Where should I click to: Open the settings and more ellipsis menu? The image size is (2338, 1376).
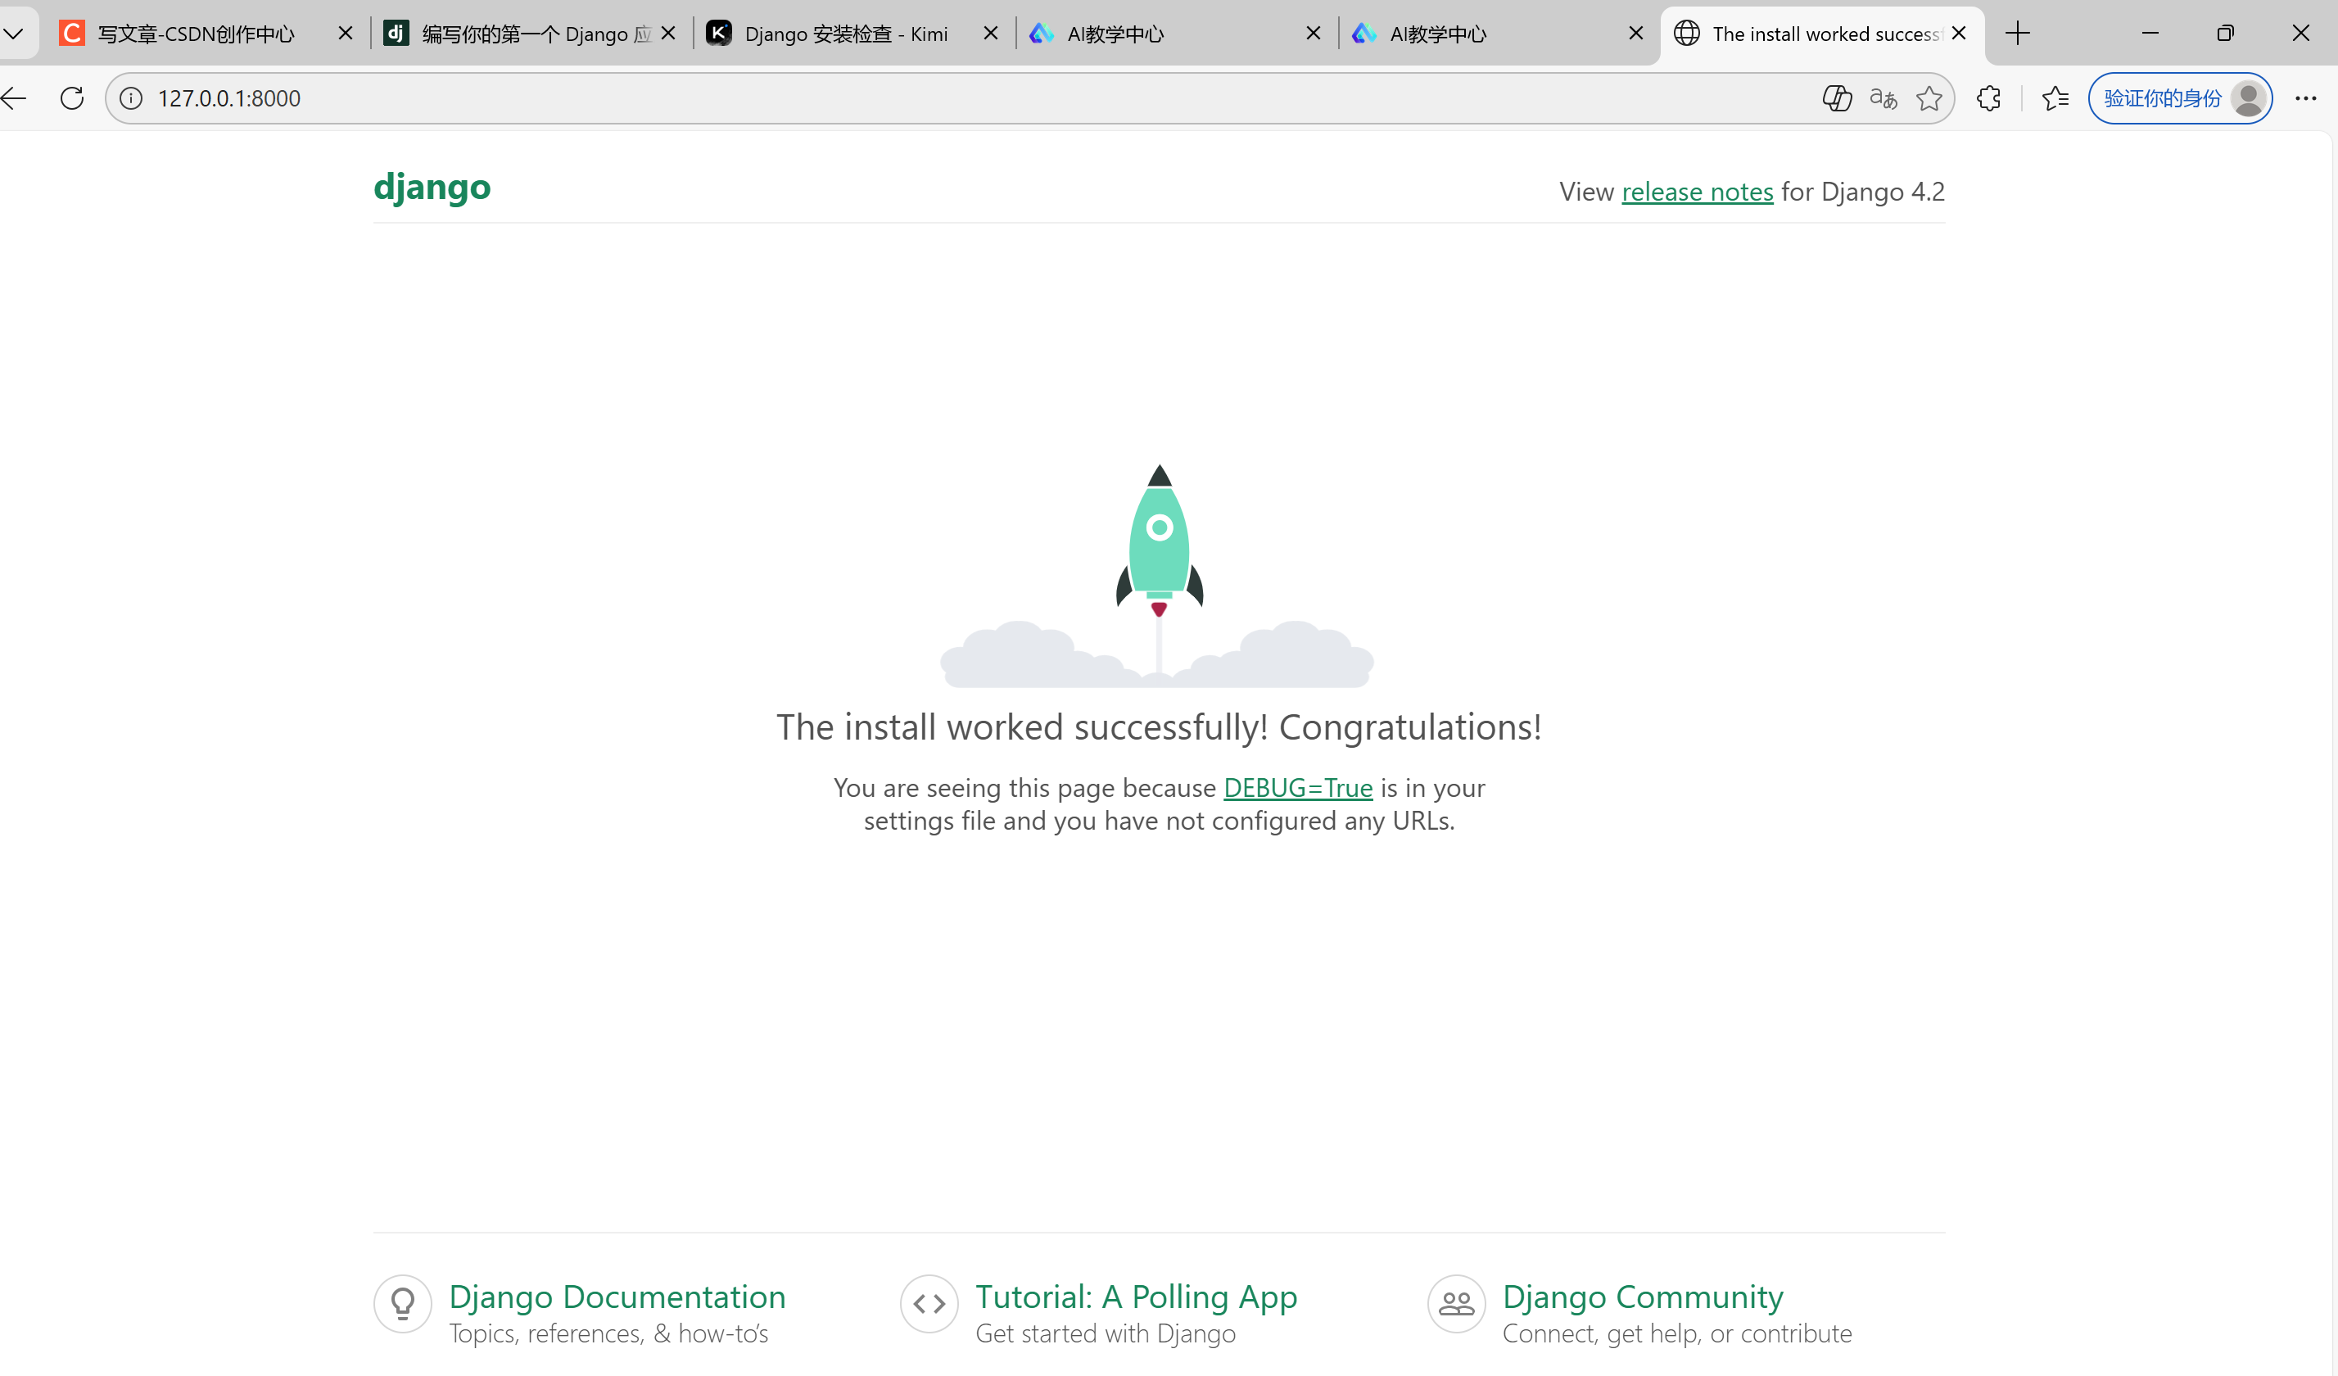pos(2305,98)
